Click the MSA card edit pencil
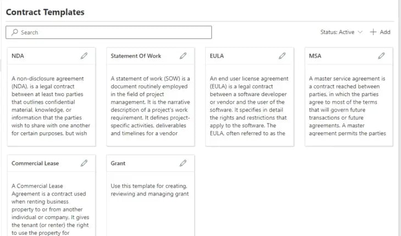 point(381,56)
